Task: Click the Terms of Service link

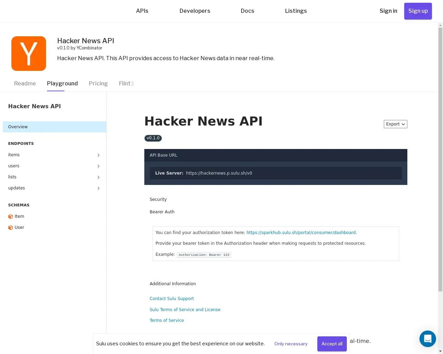Action: coord(166,320)
